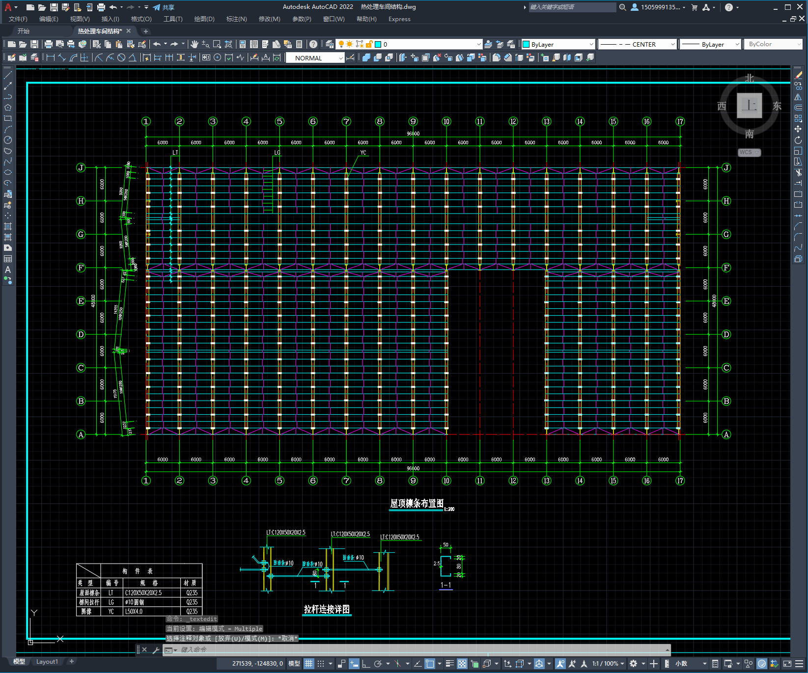This screenshot has width=808, height=673.
Task: Select the Move tool in modify toolbar
Action: pyautogui.click(x=798, y=129)
